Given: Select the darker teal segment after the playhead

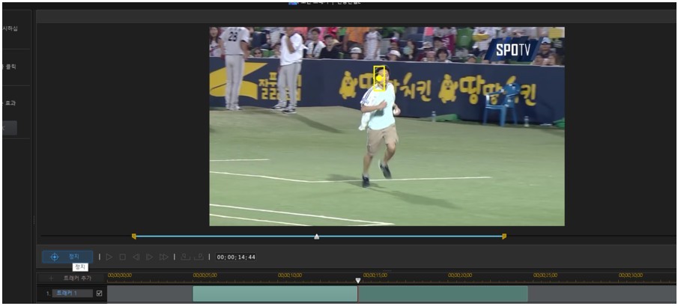Looking at the screenshot, I should 442,294.
